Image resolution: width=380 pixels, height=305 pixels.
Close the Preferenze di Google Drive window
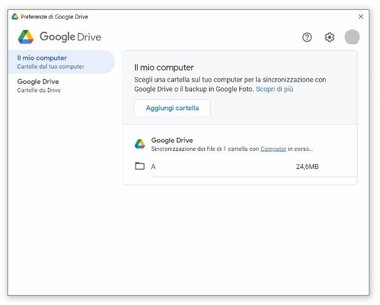tap(361, 16)
